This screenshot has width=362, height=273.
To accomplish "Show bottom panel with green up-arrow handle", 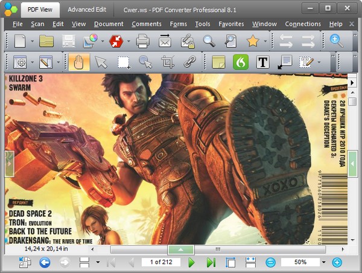I will pyautogui.click(x=181, y=249).
